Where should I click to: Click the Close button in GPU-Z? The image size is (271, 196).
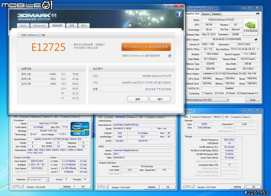(x=252, y=100)
